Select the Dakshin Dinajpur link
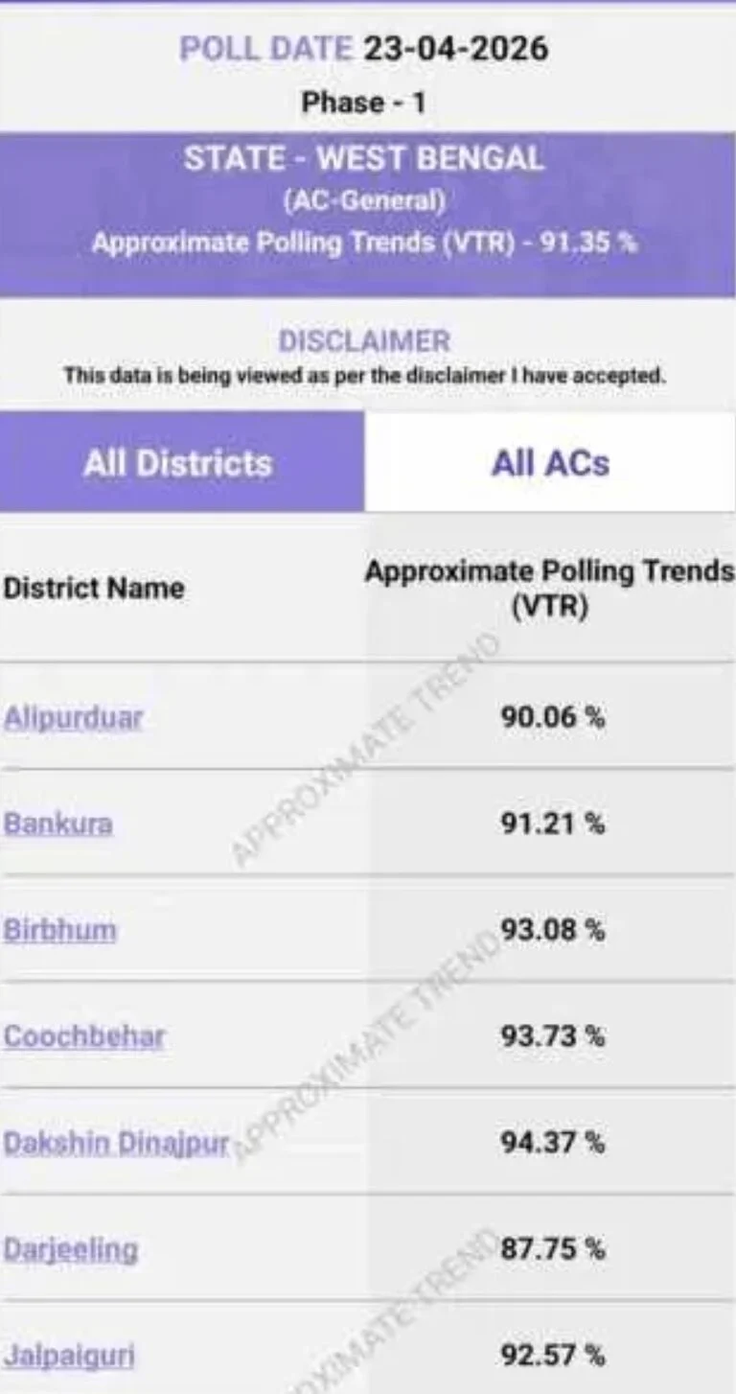Screen dimensions: 736x1394 [x=116, y=1143]
